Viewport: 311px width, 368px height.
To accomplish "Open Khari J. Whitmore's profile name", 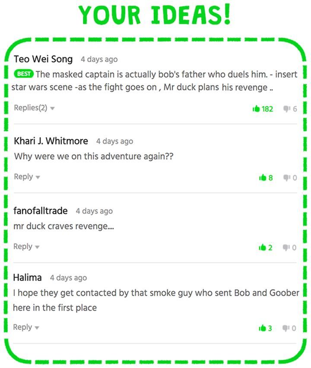I will 51,141.
